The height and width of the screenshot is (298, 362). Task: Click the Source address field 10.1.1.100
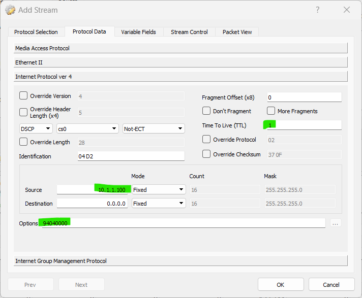click(92, 190)
